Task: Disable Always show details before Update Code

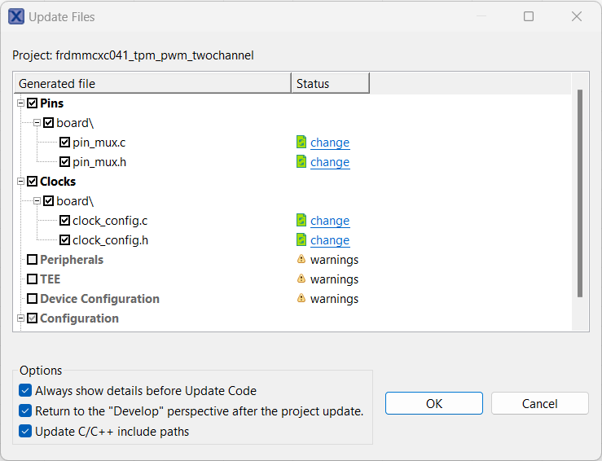Action: 25,391
